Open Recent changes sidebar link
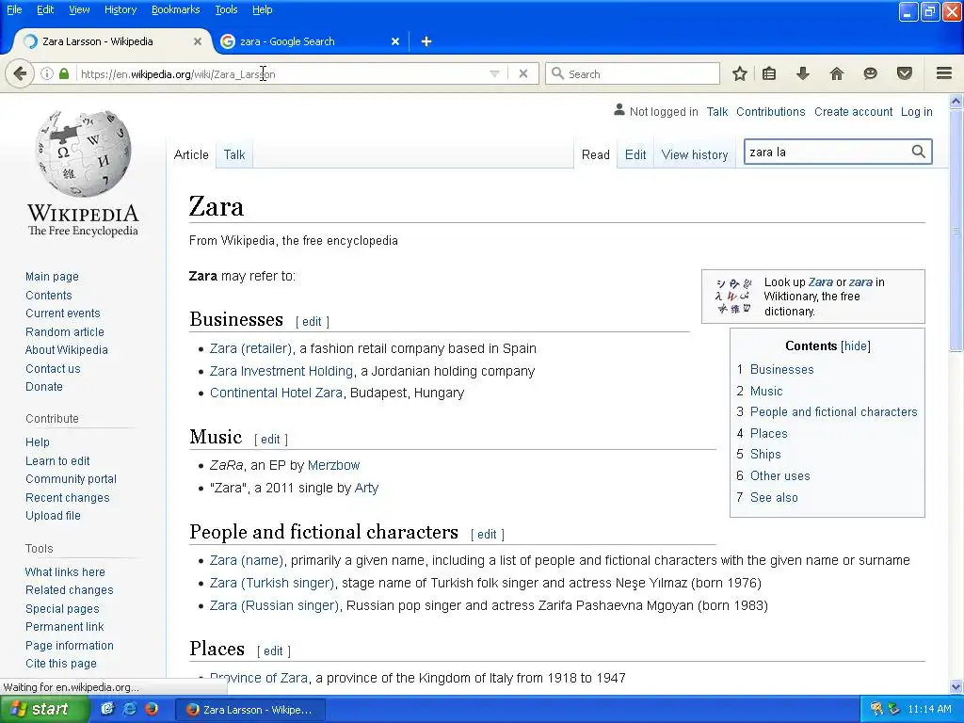Screen dimensions: 964x723 click(x=68, y=498)
